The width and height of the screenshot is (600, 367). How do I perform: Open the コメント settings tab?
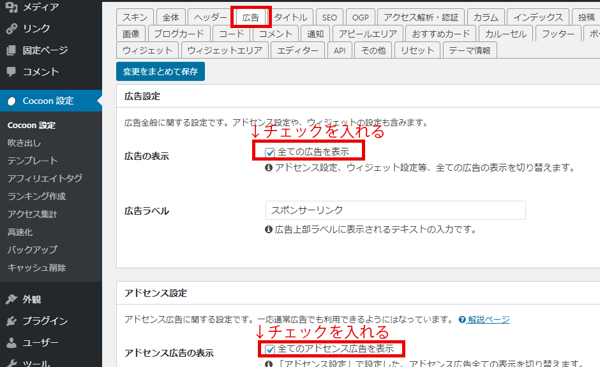pyautogui.click(x=276, y=34)
